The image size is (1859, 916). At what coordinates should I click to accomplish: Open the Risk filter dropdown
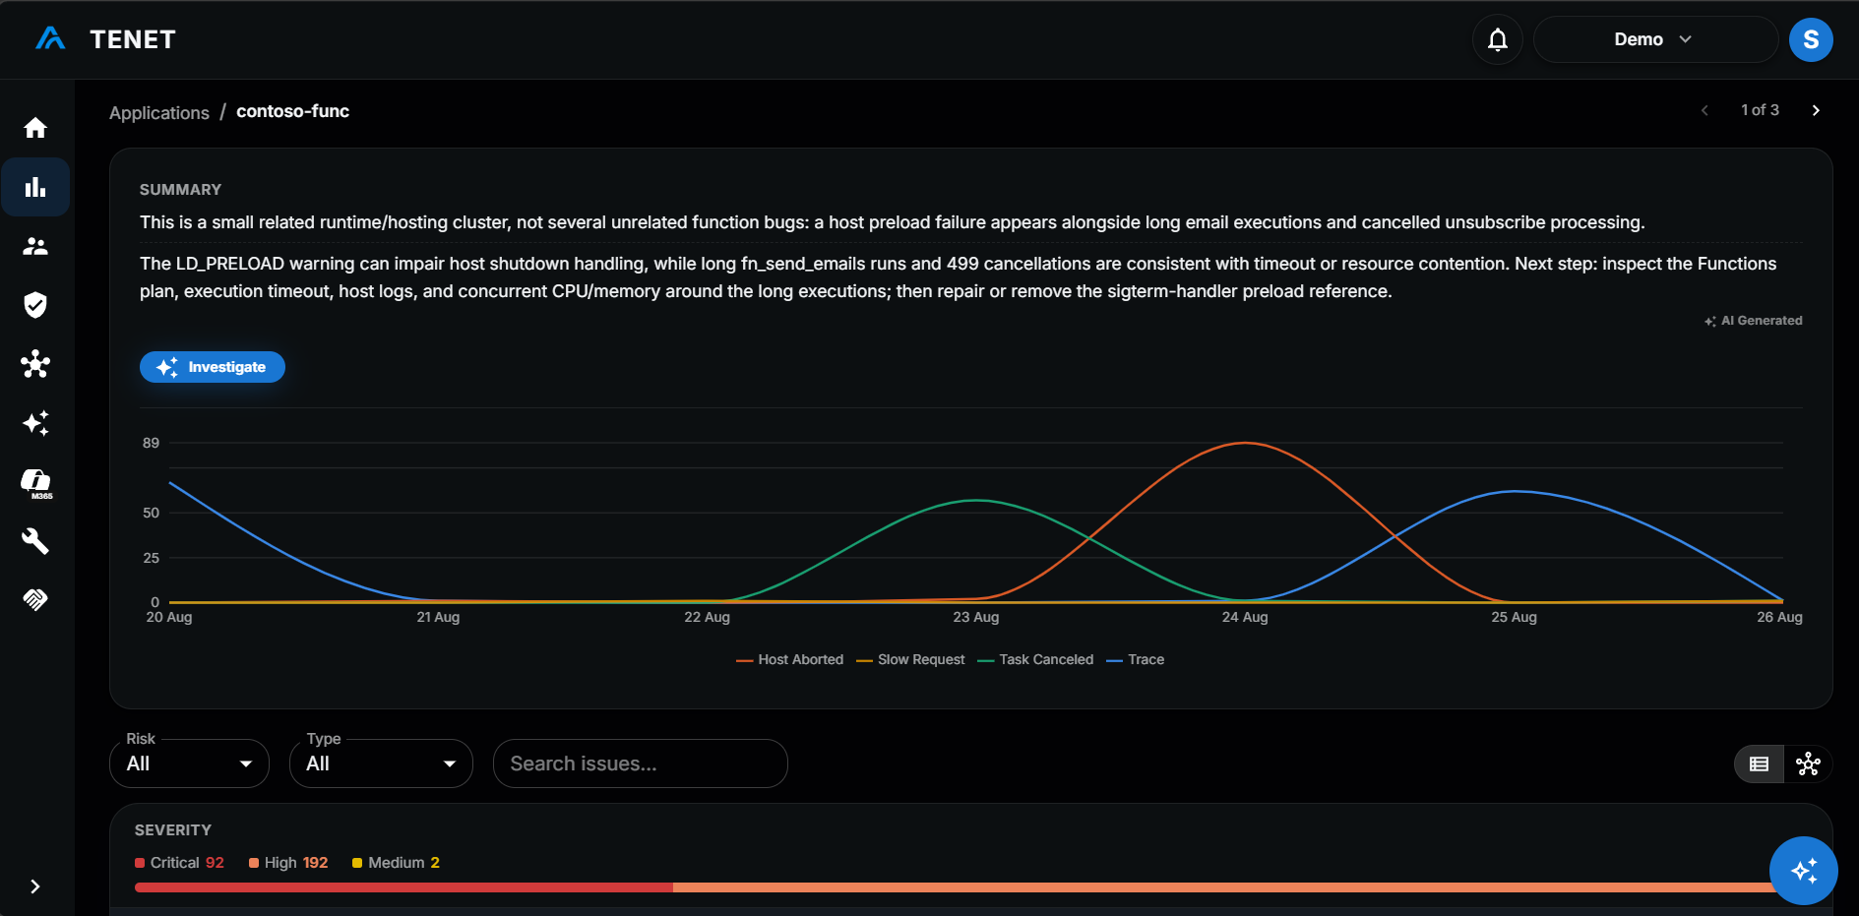[189, 763]
